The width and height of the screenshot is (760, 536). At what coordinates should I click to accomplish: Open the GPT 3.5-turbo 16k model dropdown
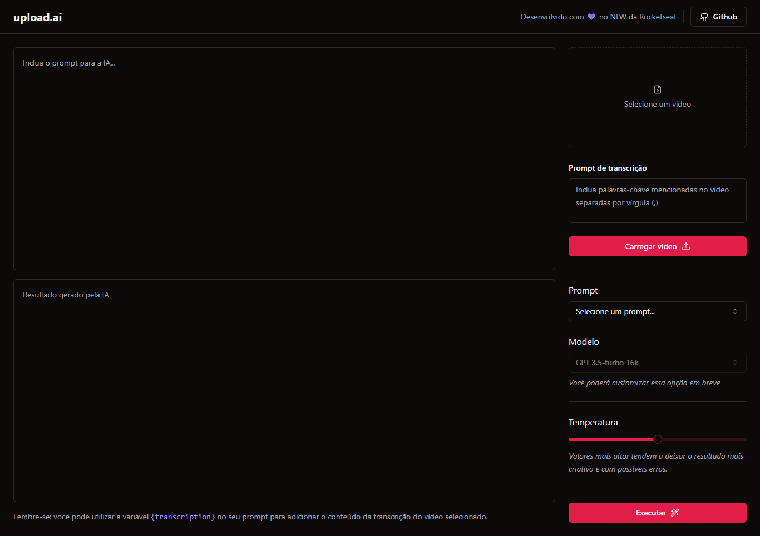coord(658,363)
